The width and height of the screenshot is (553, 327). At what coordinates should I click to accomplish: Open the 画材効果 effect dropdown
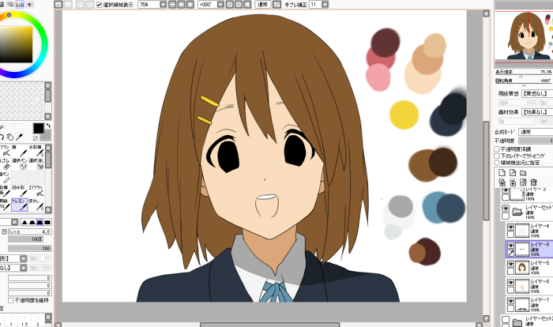537,112
